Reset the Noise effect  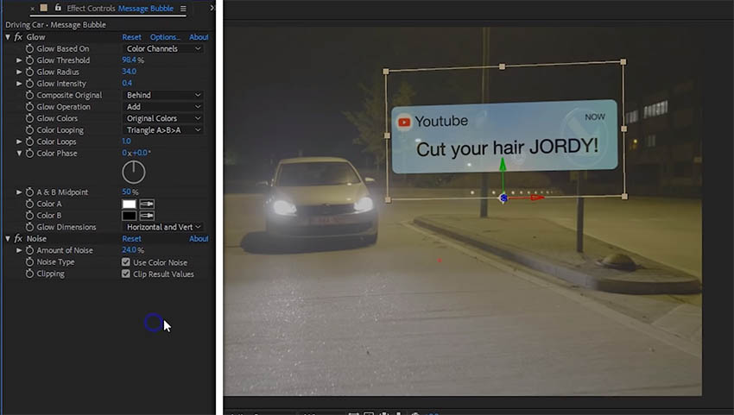(131, 239)
